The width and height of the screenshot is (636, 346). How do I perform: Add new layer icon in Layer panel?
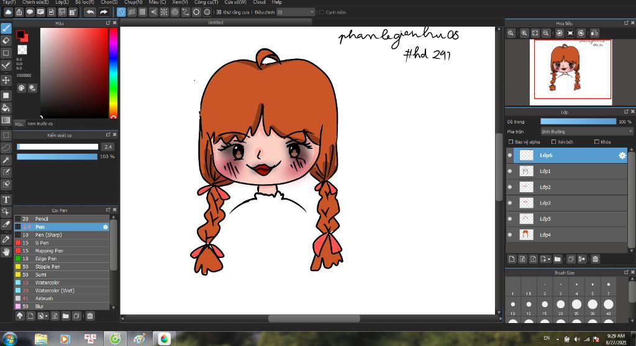(512, 259)
